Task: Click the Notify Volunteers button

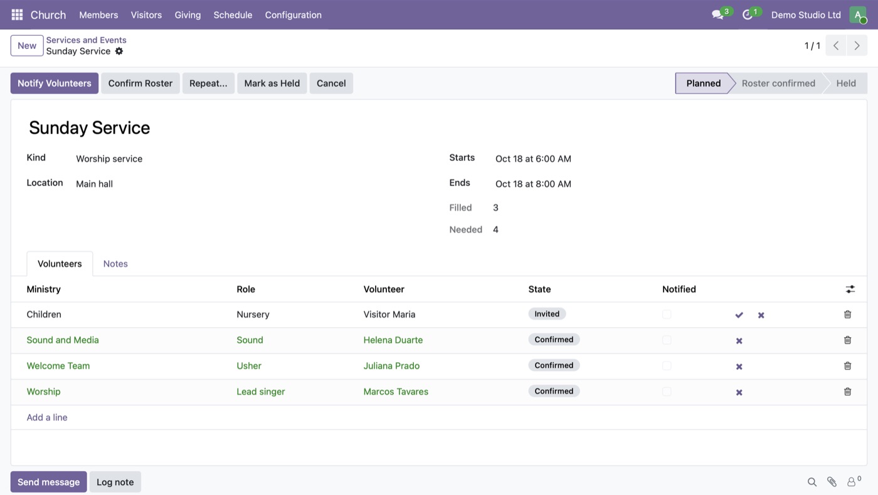Action: (55, 83)
